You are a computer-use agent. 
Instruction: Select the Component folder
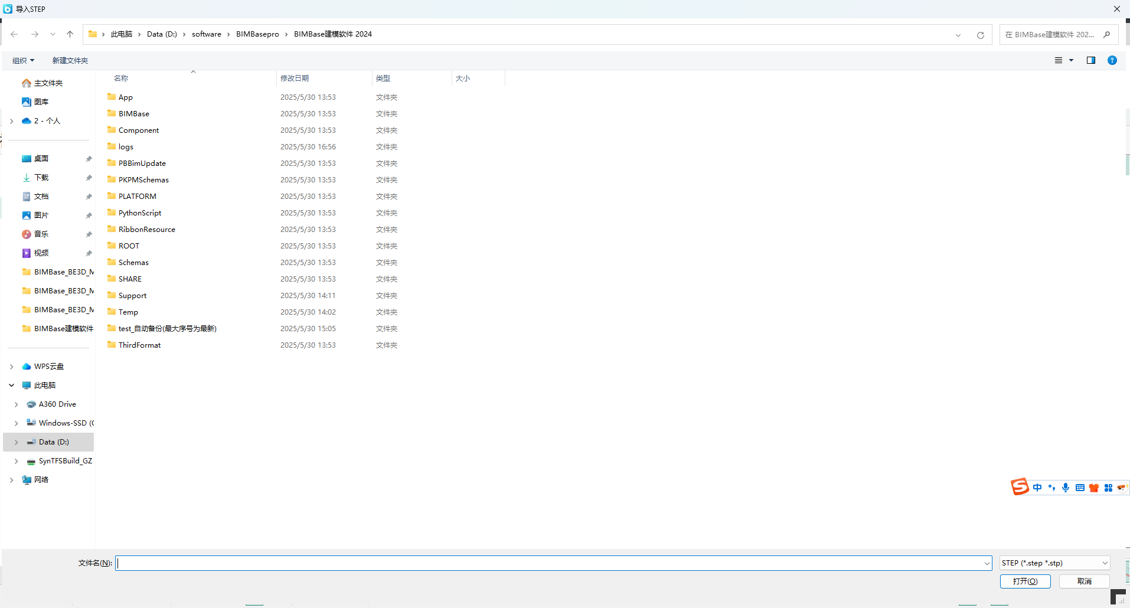tap(139, 130)
